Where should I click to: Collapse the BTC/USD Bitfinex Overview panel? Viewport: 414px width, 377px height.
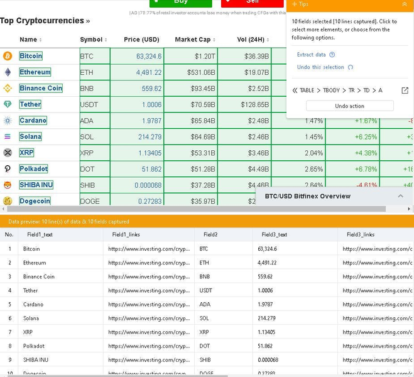tap(401, 196)
